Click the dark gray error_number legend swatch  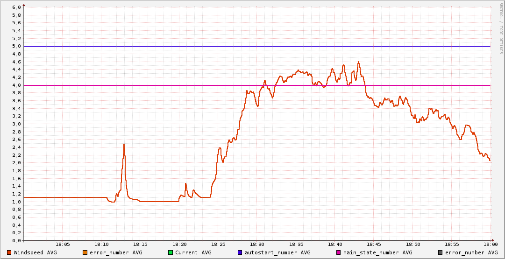tap(440, 252)
